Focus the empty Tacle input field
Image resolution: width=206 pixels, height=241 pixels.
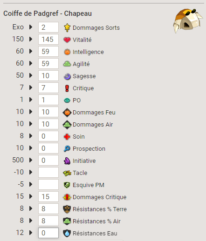point(48,172)
